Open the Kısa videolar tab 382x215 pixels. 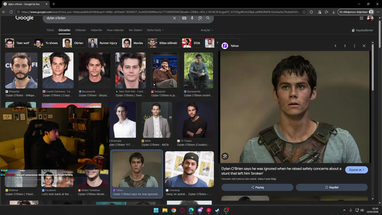[x=115, y=30]
